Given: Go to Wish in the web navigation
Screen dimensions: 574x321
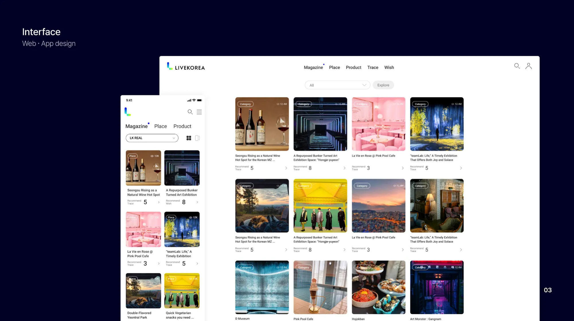Looking at the screenshot, I should coord(389,67).
